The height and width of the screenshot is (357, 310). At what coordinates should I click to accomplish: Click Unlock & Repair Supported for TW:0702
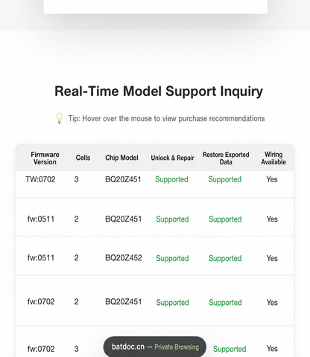click(x=171, y=179)
